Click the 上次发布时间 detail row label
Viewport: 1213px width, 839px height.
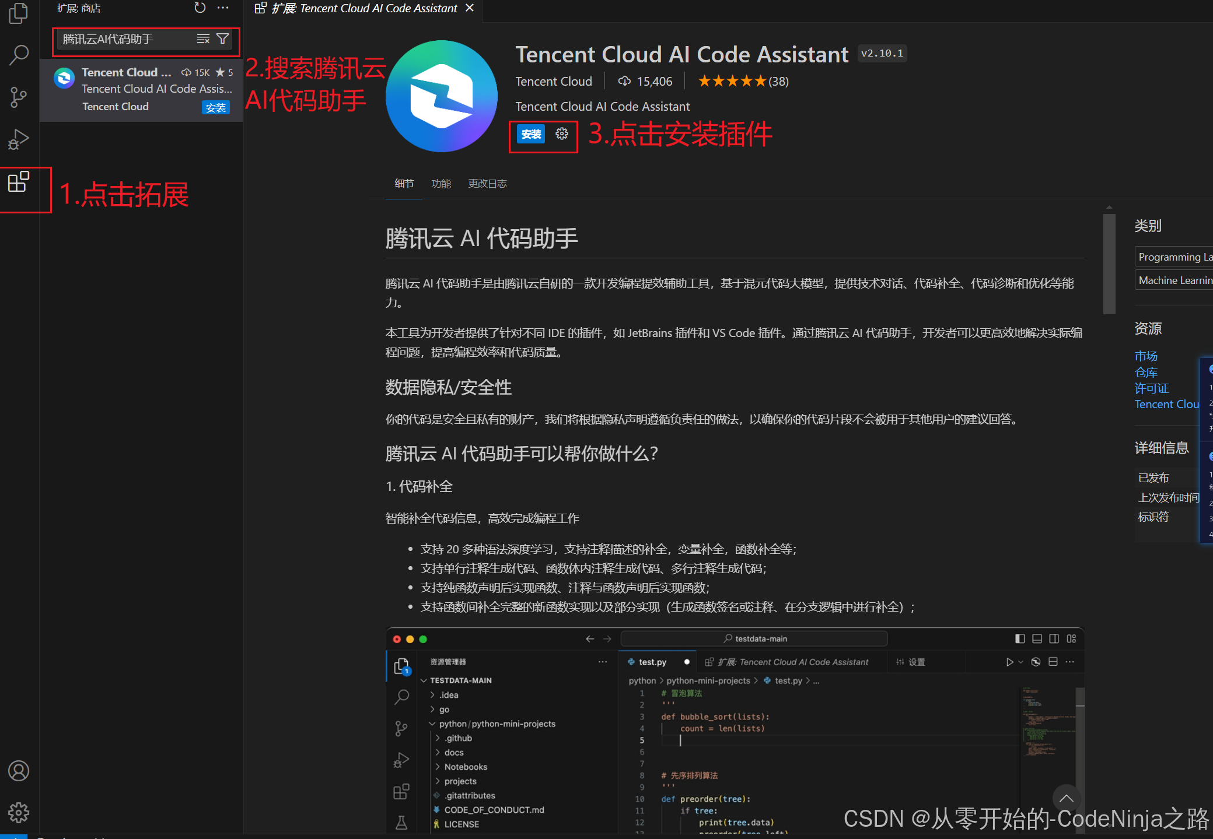click(1169, 497)
